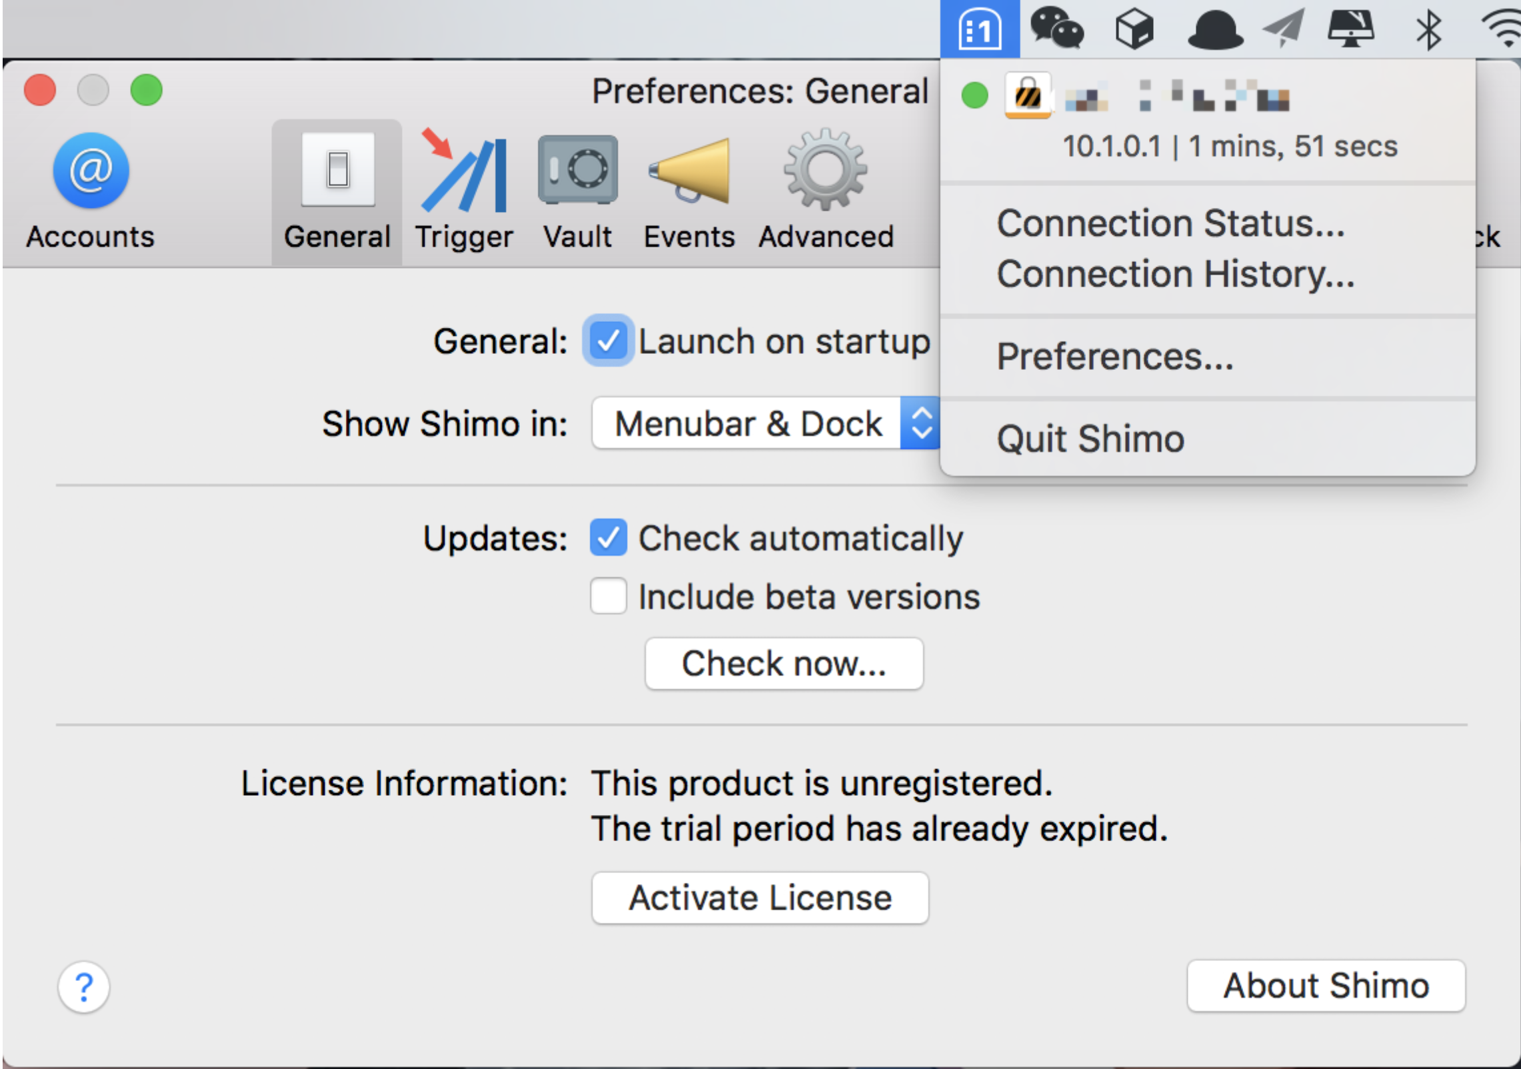Close the Preferences window

[x=40, y=90]
